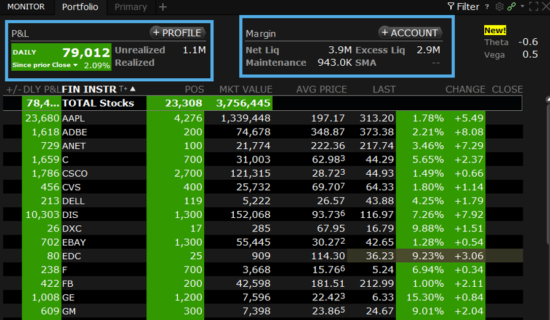550x320 pixels.
Task: Click the MKT VALUE column header
Action: [x=245, y=89]
